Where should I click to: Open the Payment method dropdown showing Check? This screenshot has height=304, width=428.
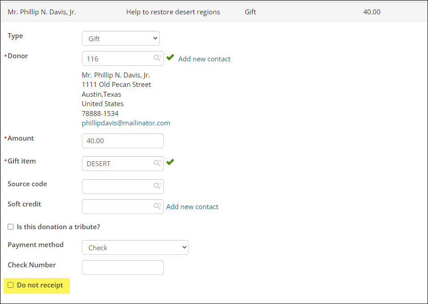[x=135, y=248]
